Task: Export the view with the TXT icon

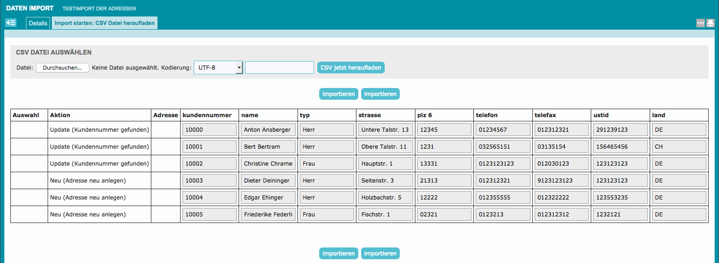Action: point(701,23)
